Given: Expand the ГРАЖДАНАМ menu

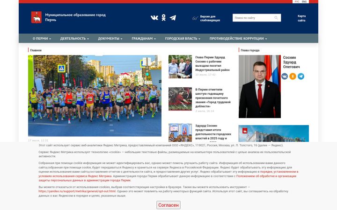Looking at the screenshot, I should point(144,39).
